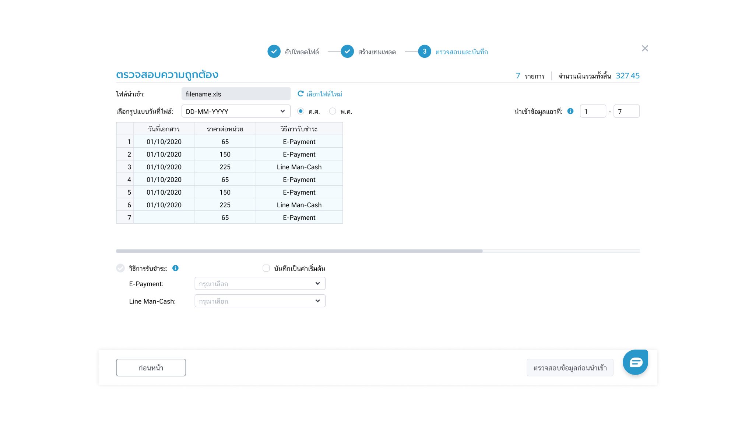Click the refresh icon for เลือกไฟล์ใหม่
The height and width of the screenshot is (425, 756).
(x=300, y=94)
